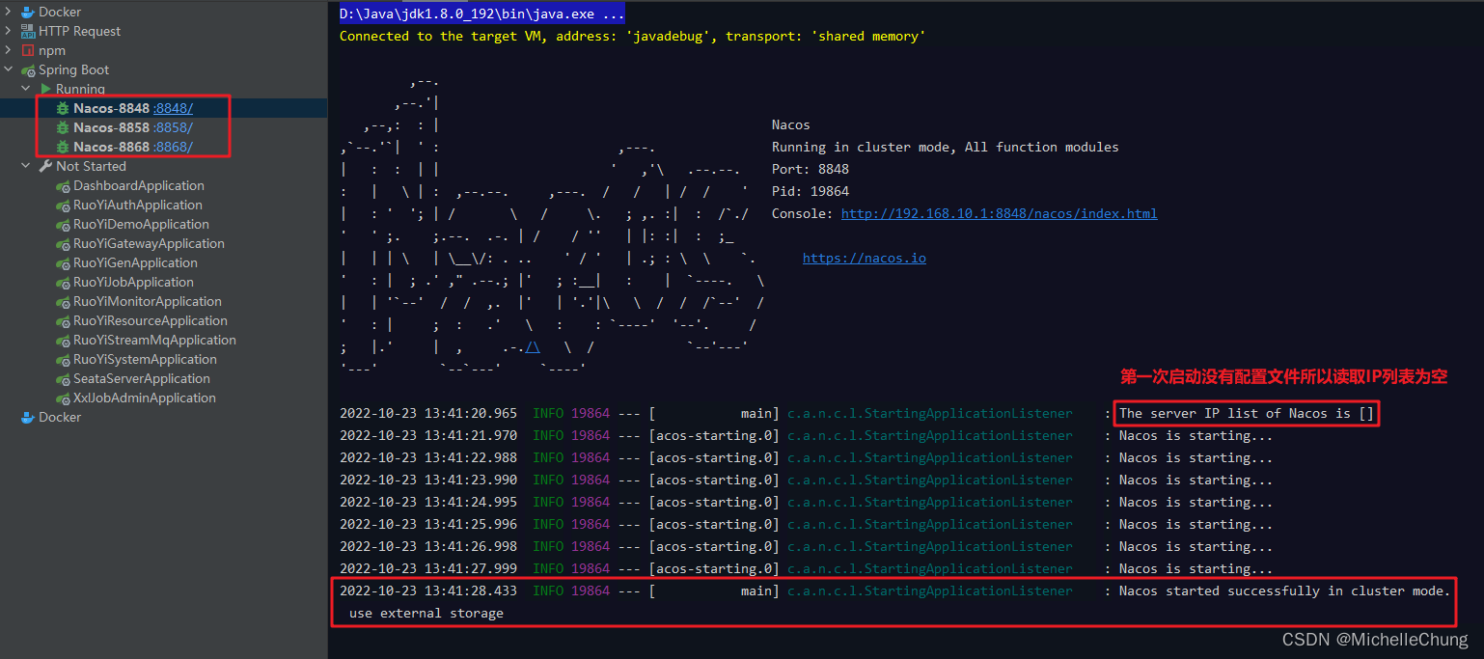Image resolution: width=1484 pixels, height=659 pixels.
Task: Select RuoYiStreamMqApplication in the services tree
Action: (154, 340)
